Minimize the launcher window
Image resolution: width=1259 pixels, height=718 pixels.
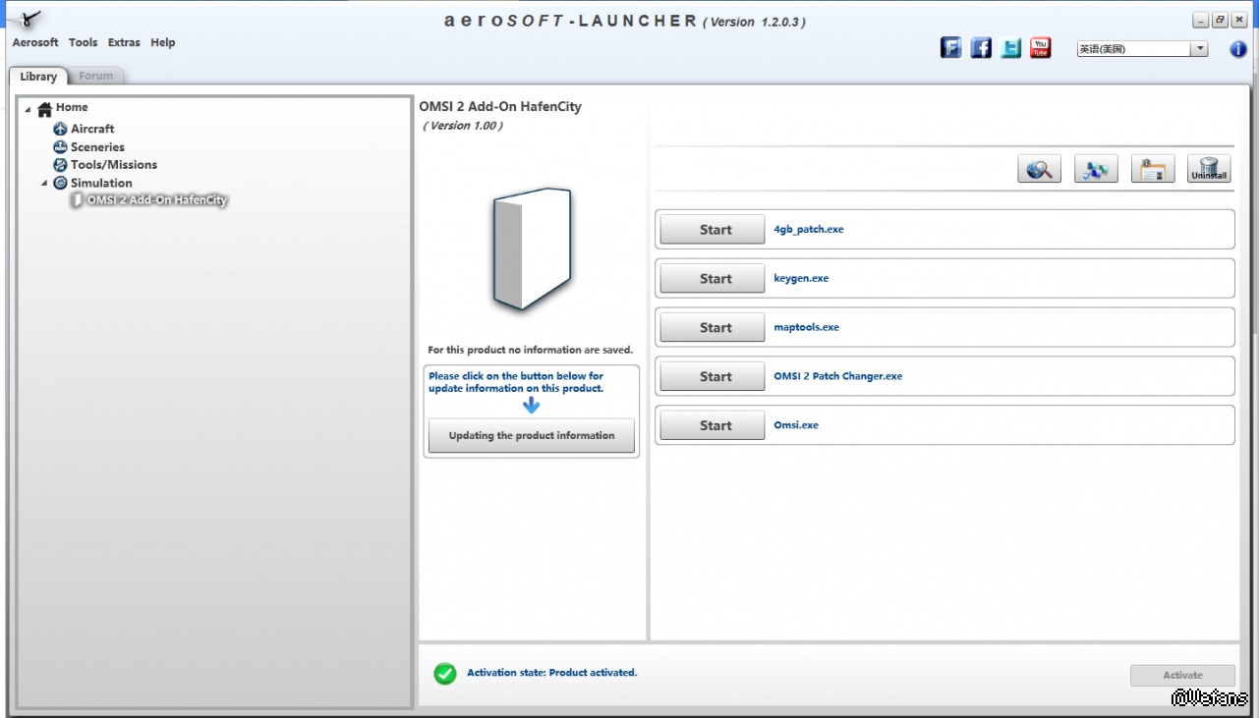coord(1201,21)
